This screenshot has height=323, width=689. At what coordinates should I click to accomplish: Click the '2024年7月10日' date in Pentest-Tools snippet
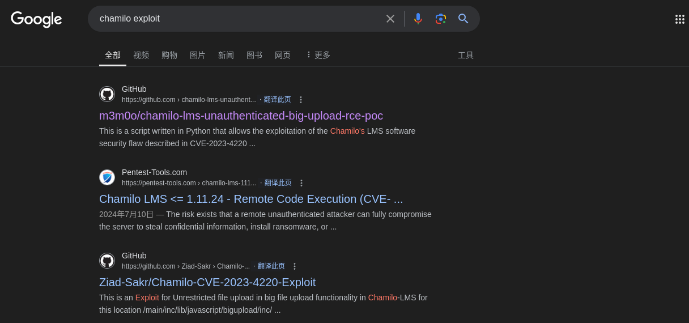click(126, 214)
